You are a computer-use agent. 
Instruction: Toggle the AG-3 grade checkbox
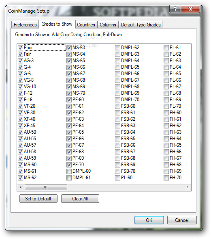point(20,61)
